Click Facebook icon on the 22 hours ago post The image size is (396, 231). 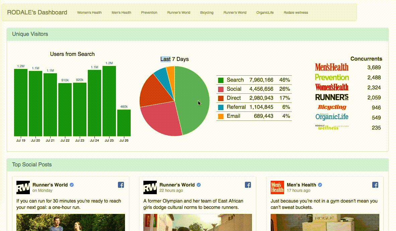click(x=248, y=185)
